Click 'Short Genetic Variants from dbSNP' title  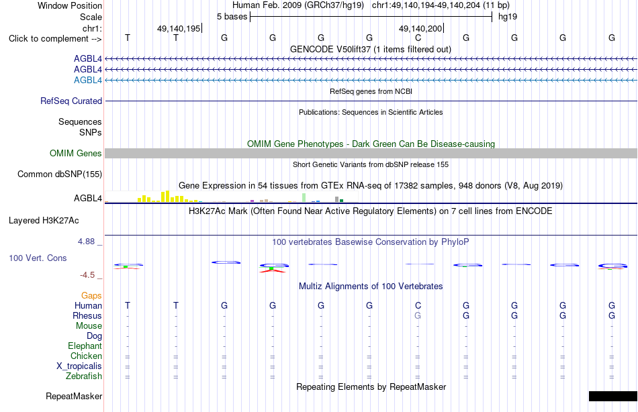pos(371,164)
